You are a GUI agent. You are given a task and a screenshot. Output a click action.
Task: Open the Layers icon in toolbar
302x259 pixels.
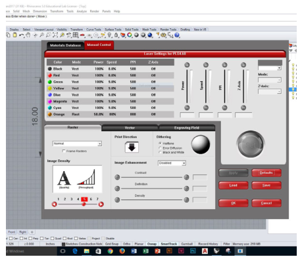[x=123, y=35]
